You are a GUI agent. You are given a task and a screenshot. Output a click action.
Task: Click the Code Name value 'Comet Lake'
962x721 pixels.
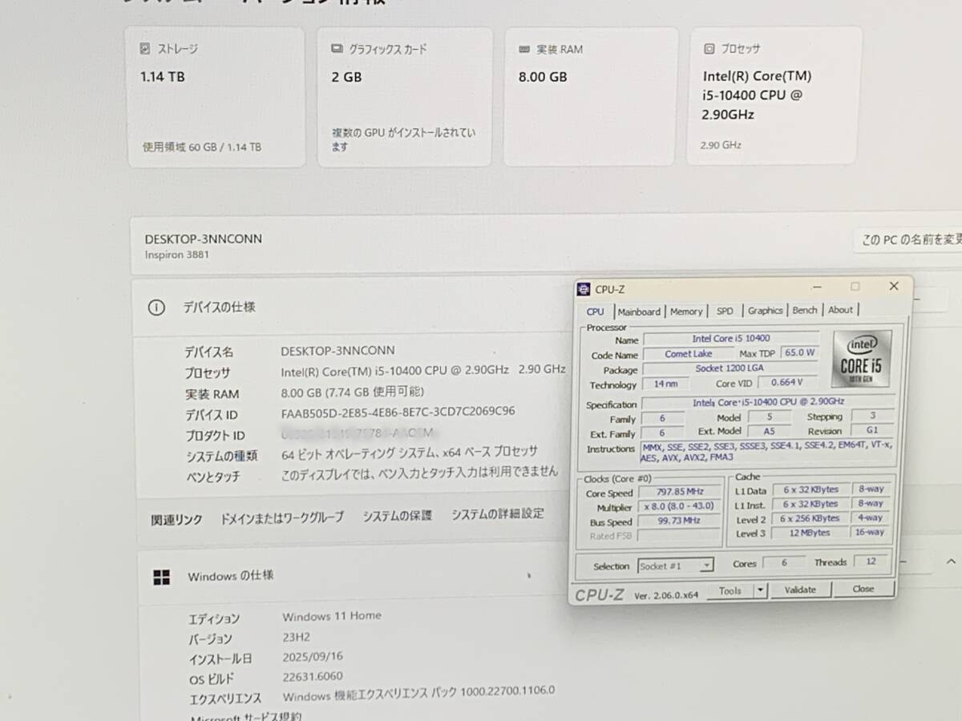(x=688, y=354)
